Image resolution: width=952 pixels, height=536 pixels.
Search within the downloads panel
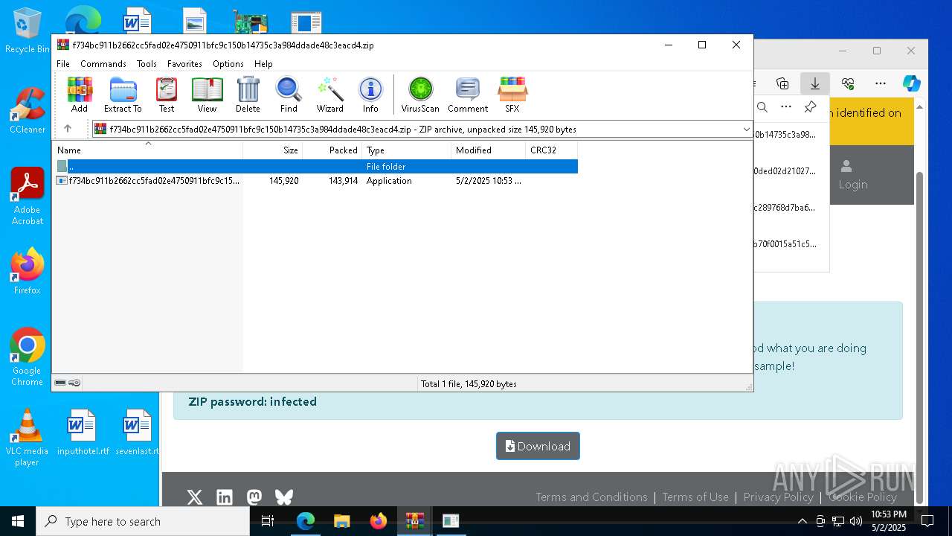[x=762, y=106]
